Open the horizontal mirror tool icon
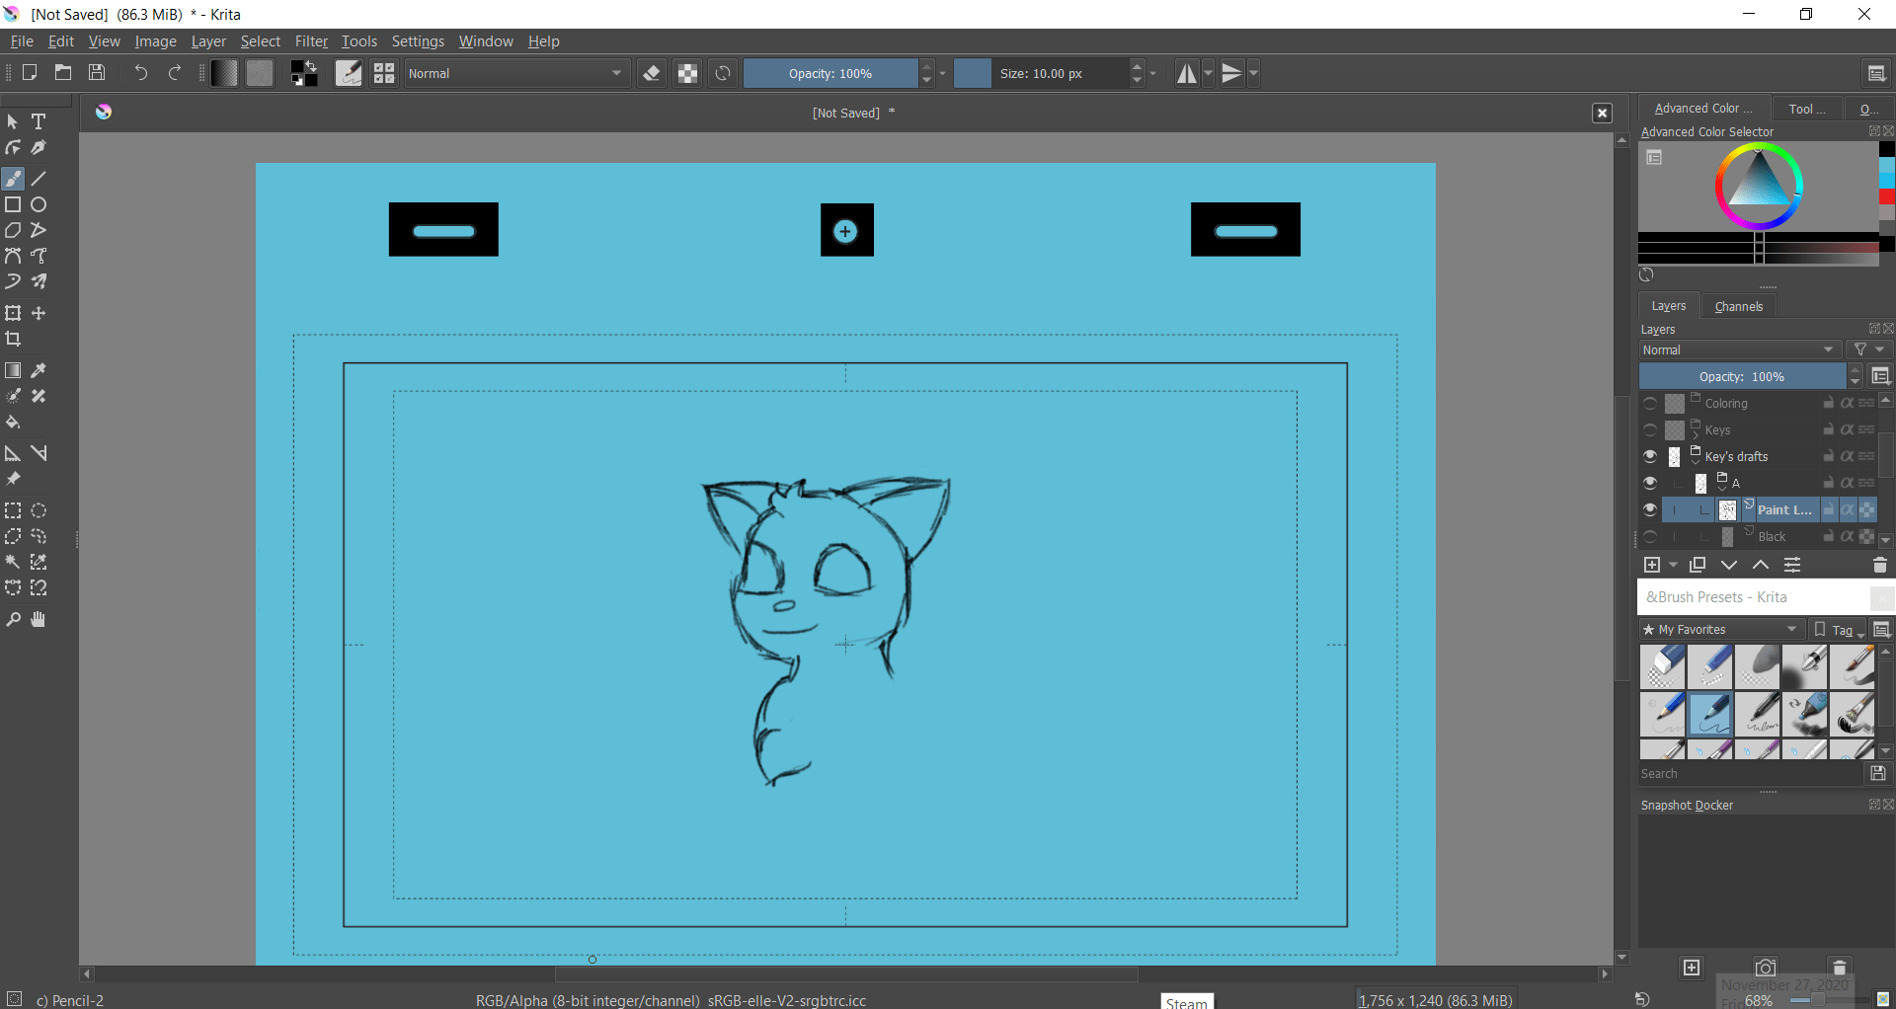The width and height of the screenshot is (1896, 1009). (x=1186, y=72)
